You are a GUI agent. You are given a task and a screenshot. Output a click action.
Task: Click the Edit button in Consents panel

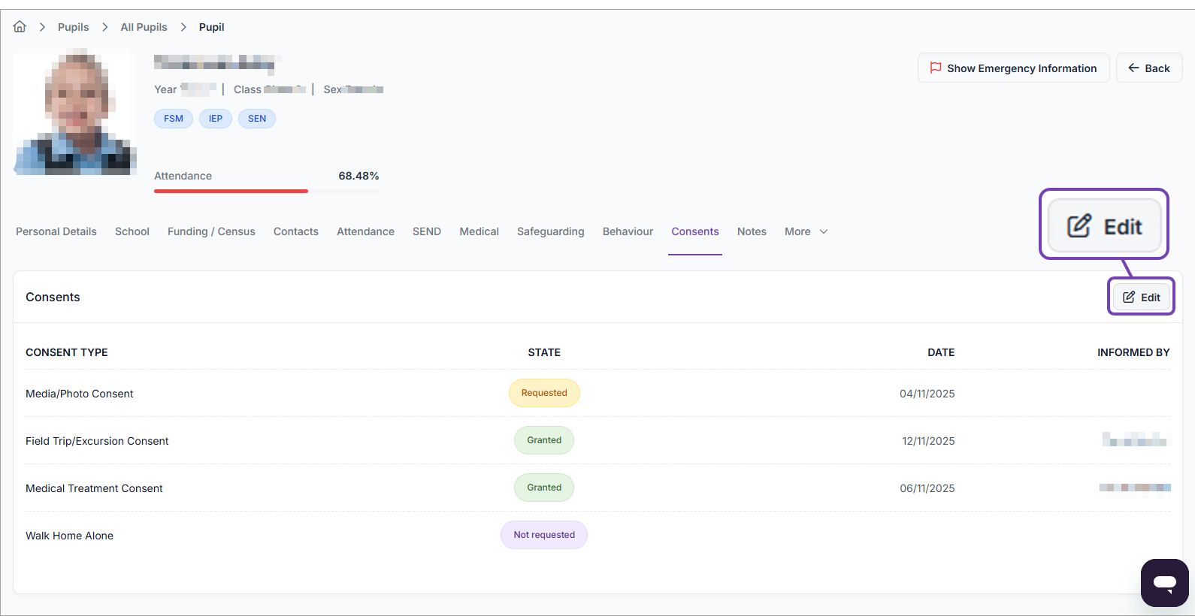1141,297
